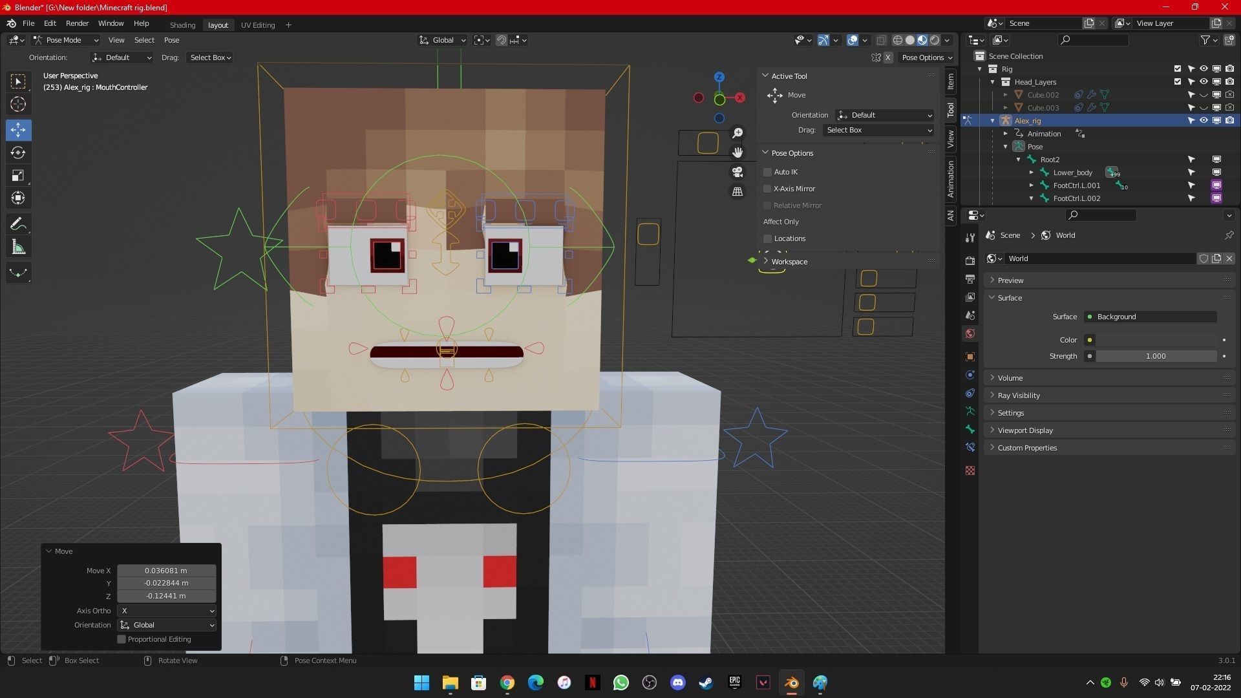
Task: Select the Cursor tool in left toolbar
Action: point(18,105)
